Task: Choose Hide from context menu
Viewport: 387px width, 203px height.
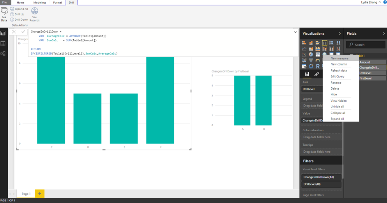Action: click(341, 94)
